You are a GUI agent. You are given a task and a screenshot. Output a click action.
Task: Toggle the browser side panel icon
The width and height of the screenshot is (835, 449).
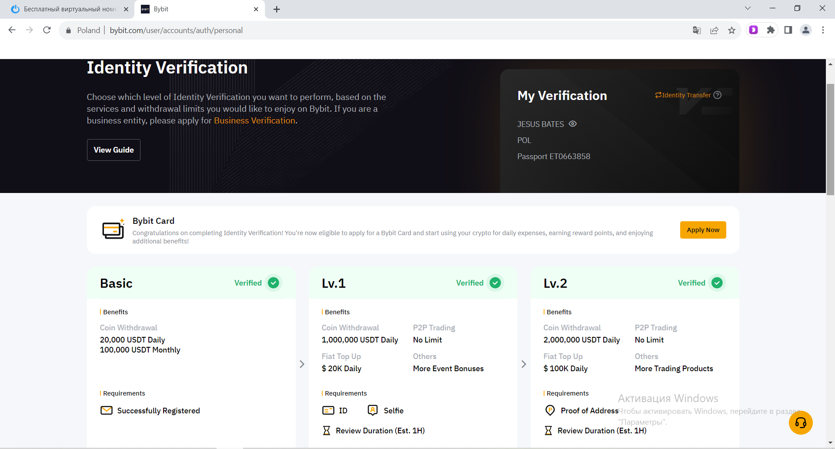(x=788, y=30)
